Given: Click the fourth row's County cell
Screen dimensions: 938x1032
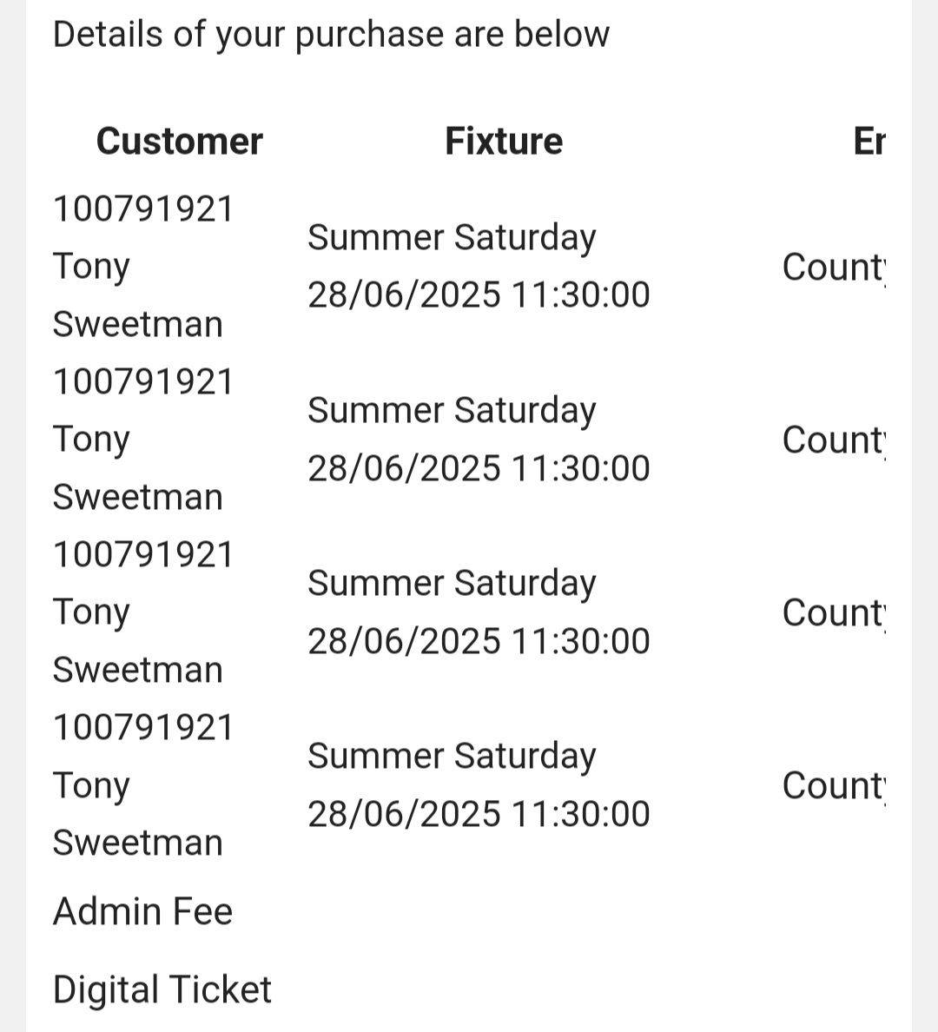Looking at the screenshot, I should tap(834, 786).
